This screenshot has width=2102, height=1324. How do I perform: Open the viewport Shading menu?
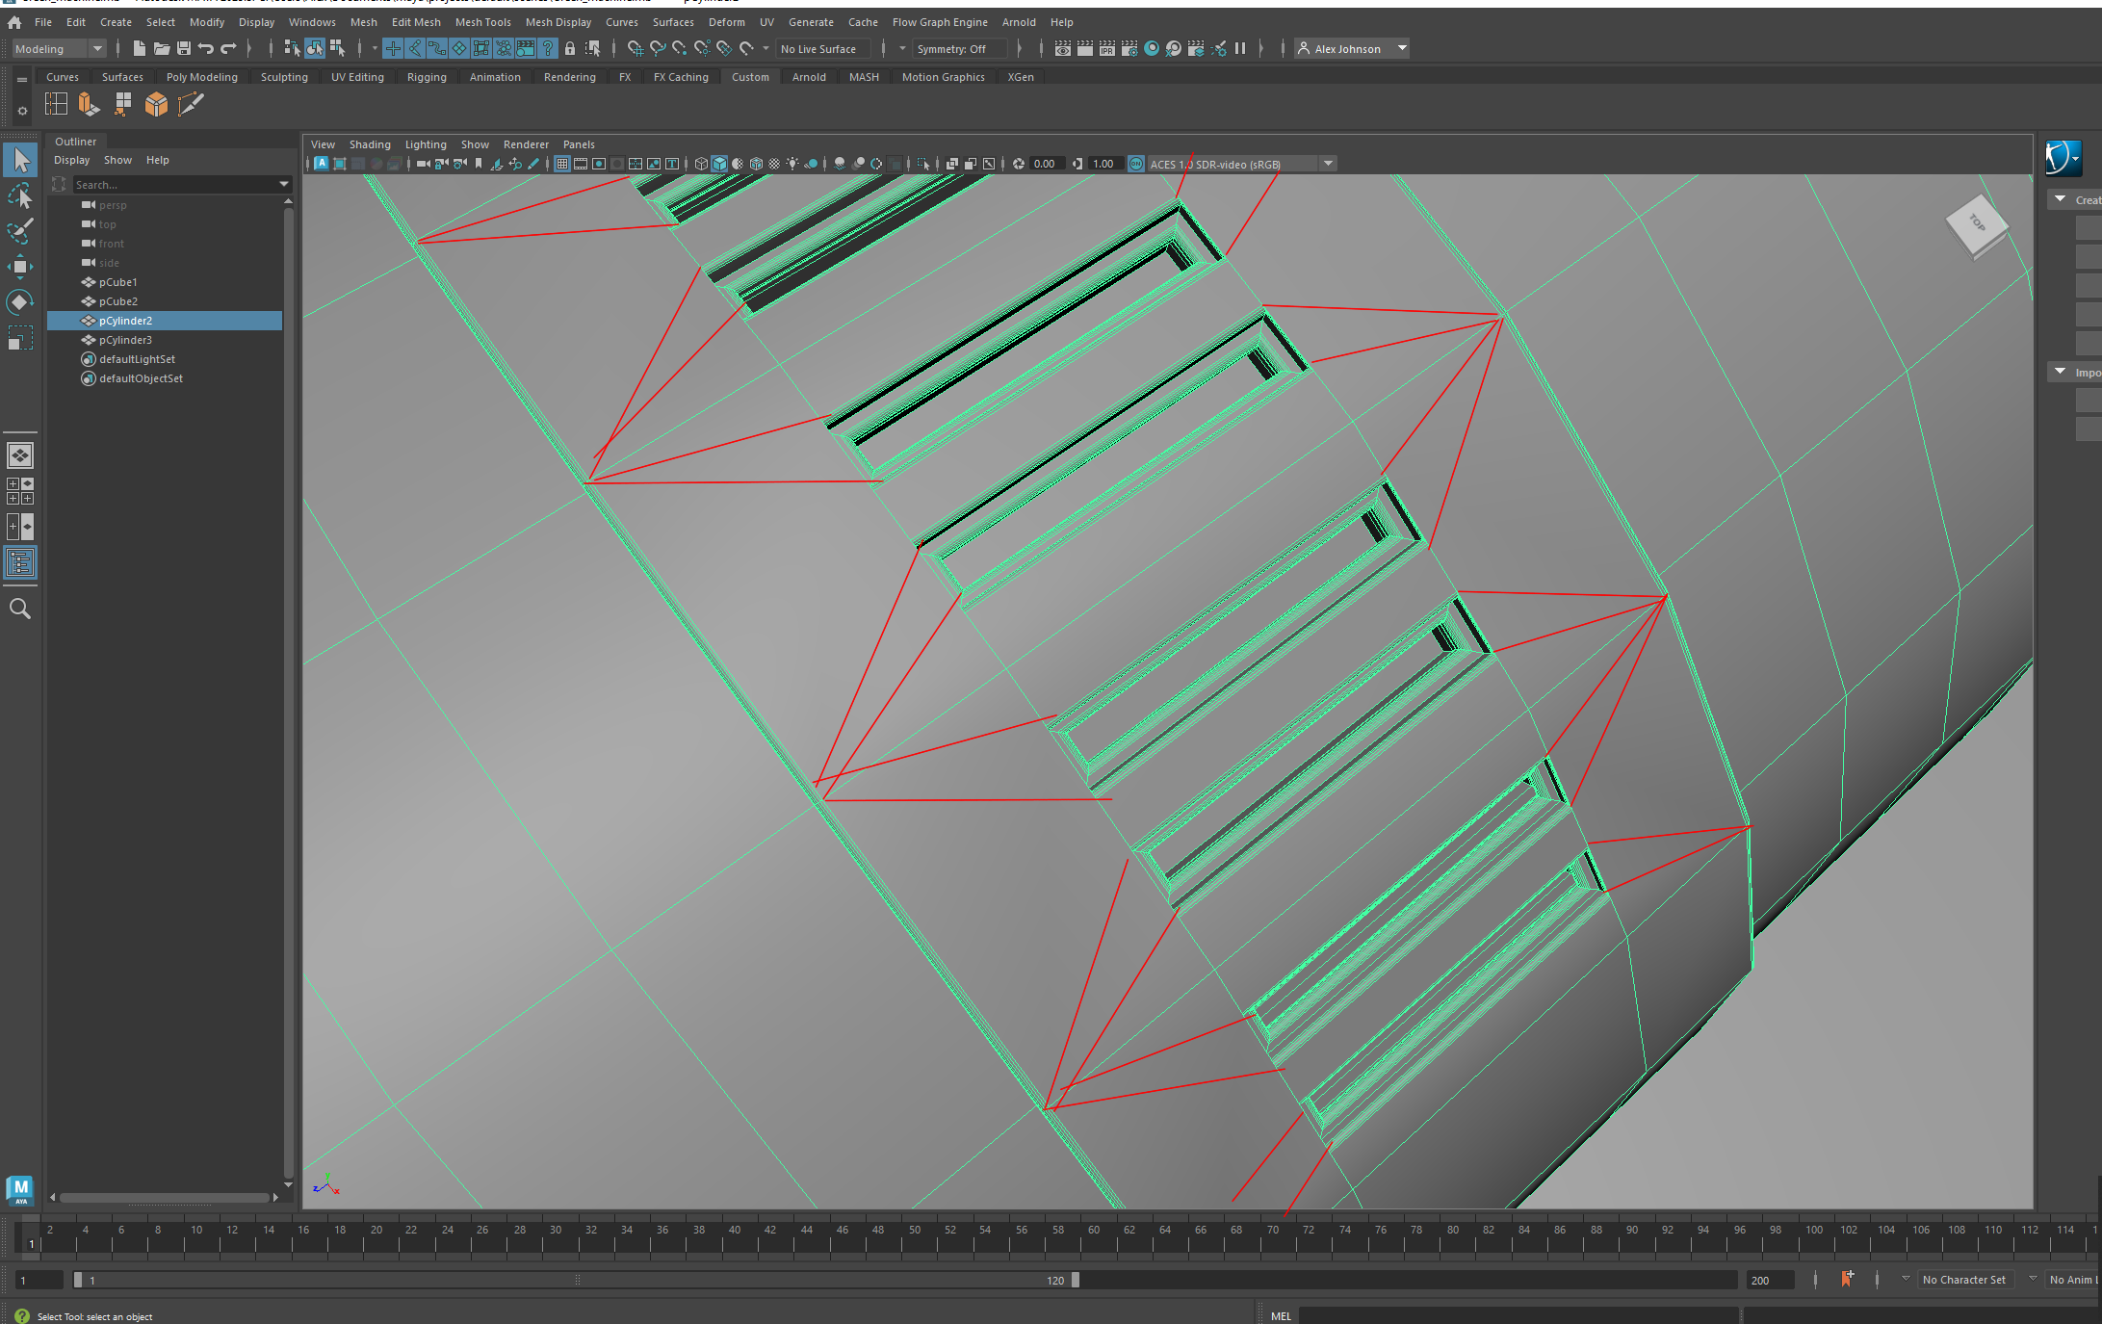(370, 144)
